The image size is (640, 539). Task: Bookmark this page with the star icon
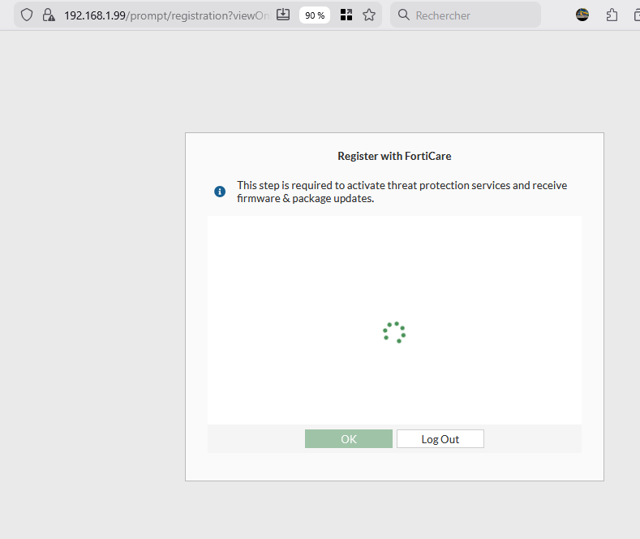(x=369, y=15)
